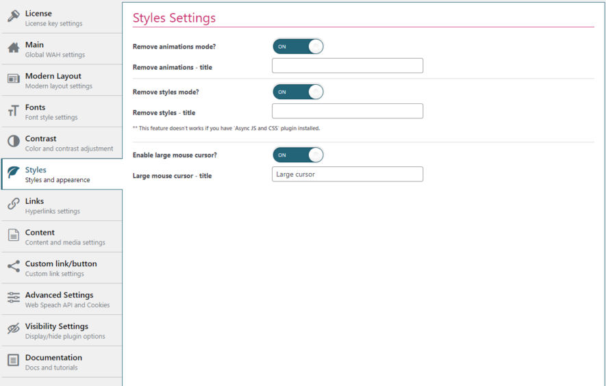606x386 pixels.
Task: Open the Content tab
Action: [62, 237]
